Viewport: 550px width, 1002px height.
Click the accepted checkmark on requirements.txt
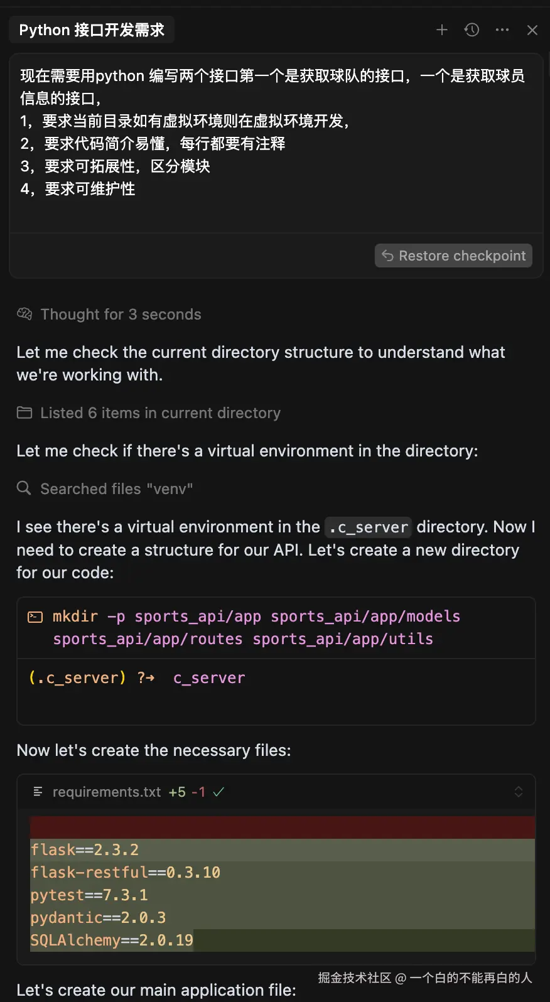click(x=218, y=792)
